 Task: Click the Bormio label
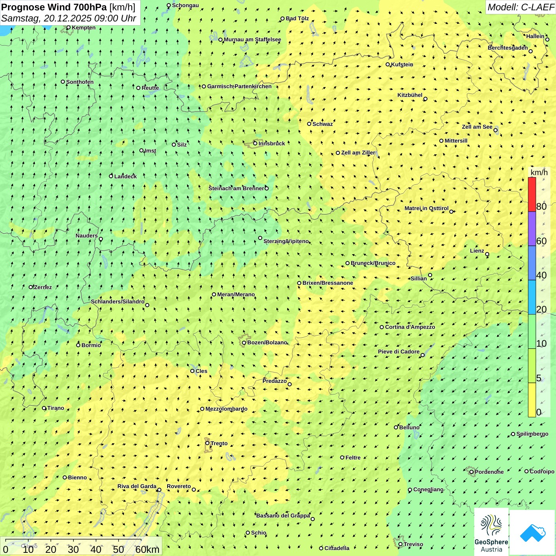[91, 345]
